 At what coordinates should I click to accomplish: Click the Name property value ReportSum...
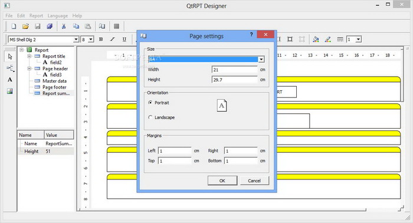pyautogui.click(x=59, y=143)
